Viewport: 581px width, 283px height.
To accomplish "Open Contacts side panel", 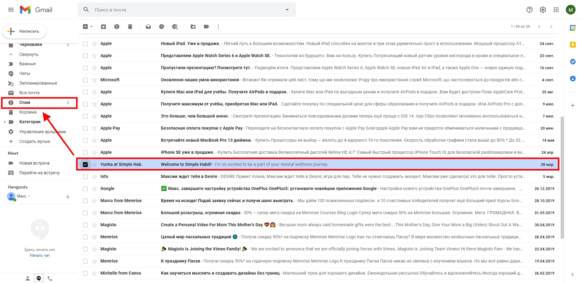I will coord(573,79).
